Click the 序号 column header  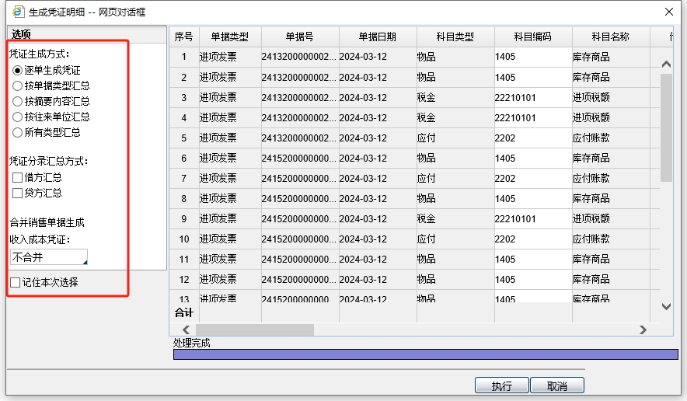tap(183, 37)
